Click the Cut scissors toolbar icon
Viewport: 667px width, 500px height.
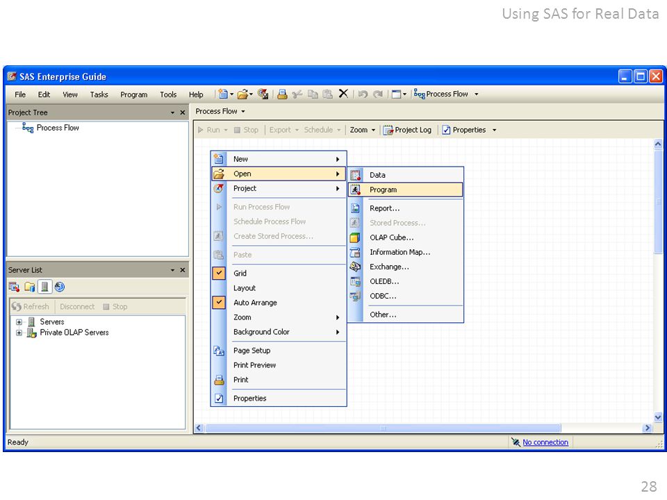click(x=297, y=94)
